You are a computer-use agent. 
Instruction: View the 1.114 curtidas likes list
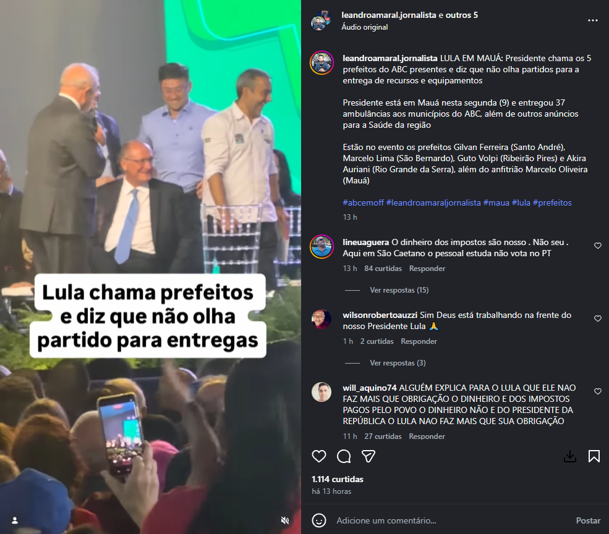338,479
